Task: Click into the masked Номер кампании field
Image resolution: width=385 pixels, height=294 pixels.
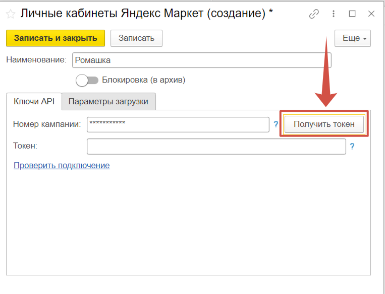Action: click(178, 124)
